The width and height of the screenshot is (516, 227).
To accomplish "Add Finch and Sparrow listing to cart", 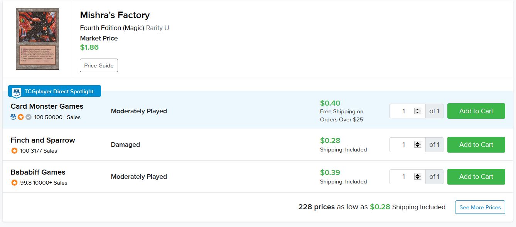I will [x=476, y=145].
